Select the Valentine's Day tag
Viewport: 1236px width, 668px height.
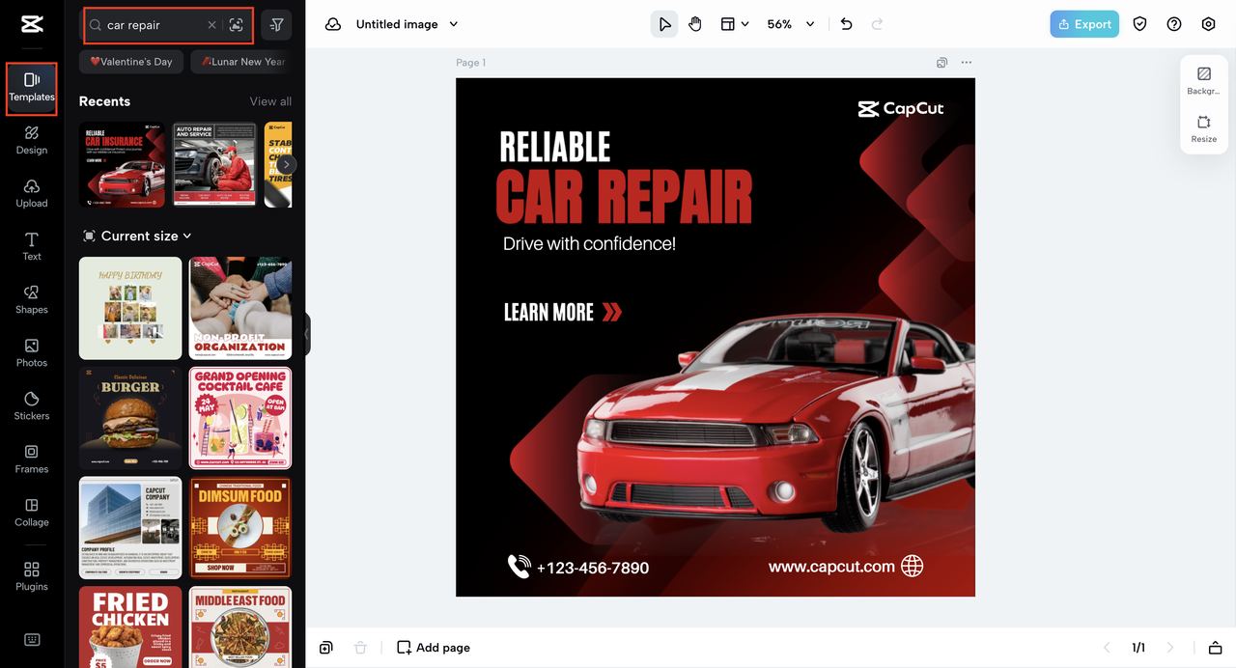click(x=131, y=62)
